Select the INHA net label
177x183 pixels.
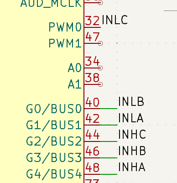pyautogui.click(x=132, y=167)
